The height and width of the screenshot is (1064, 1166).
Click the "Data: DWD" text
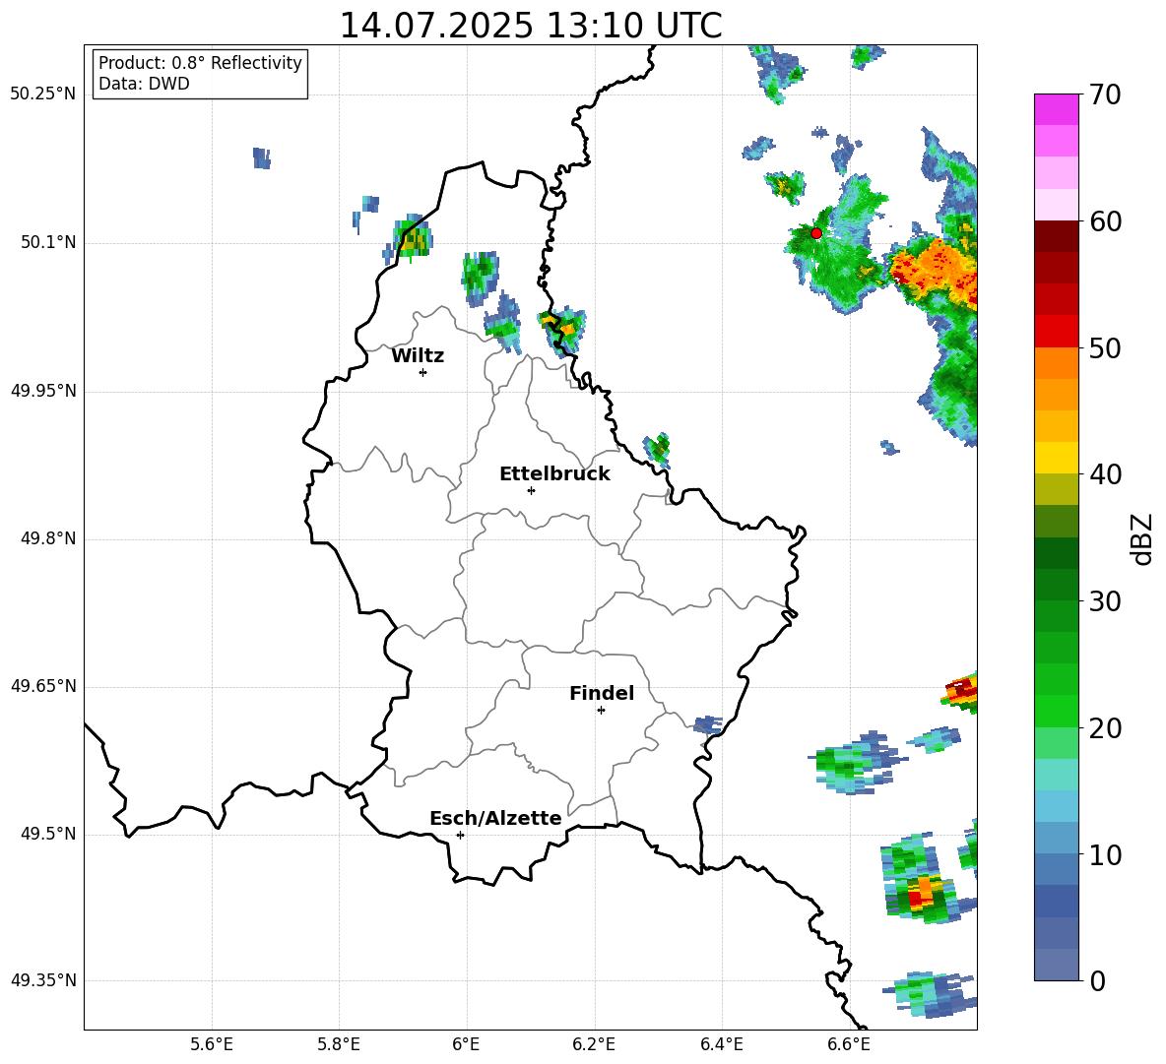(x=144, y=84)
